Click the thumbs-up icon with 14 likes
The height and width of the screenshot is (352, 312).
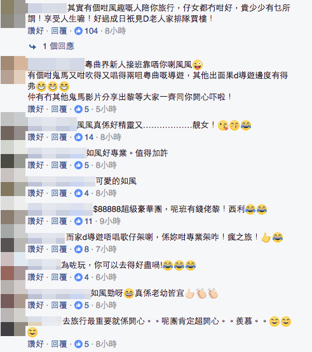[78, 137]
